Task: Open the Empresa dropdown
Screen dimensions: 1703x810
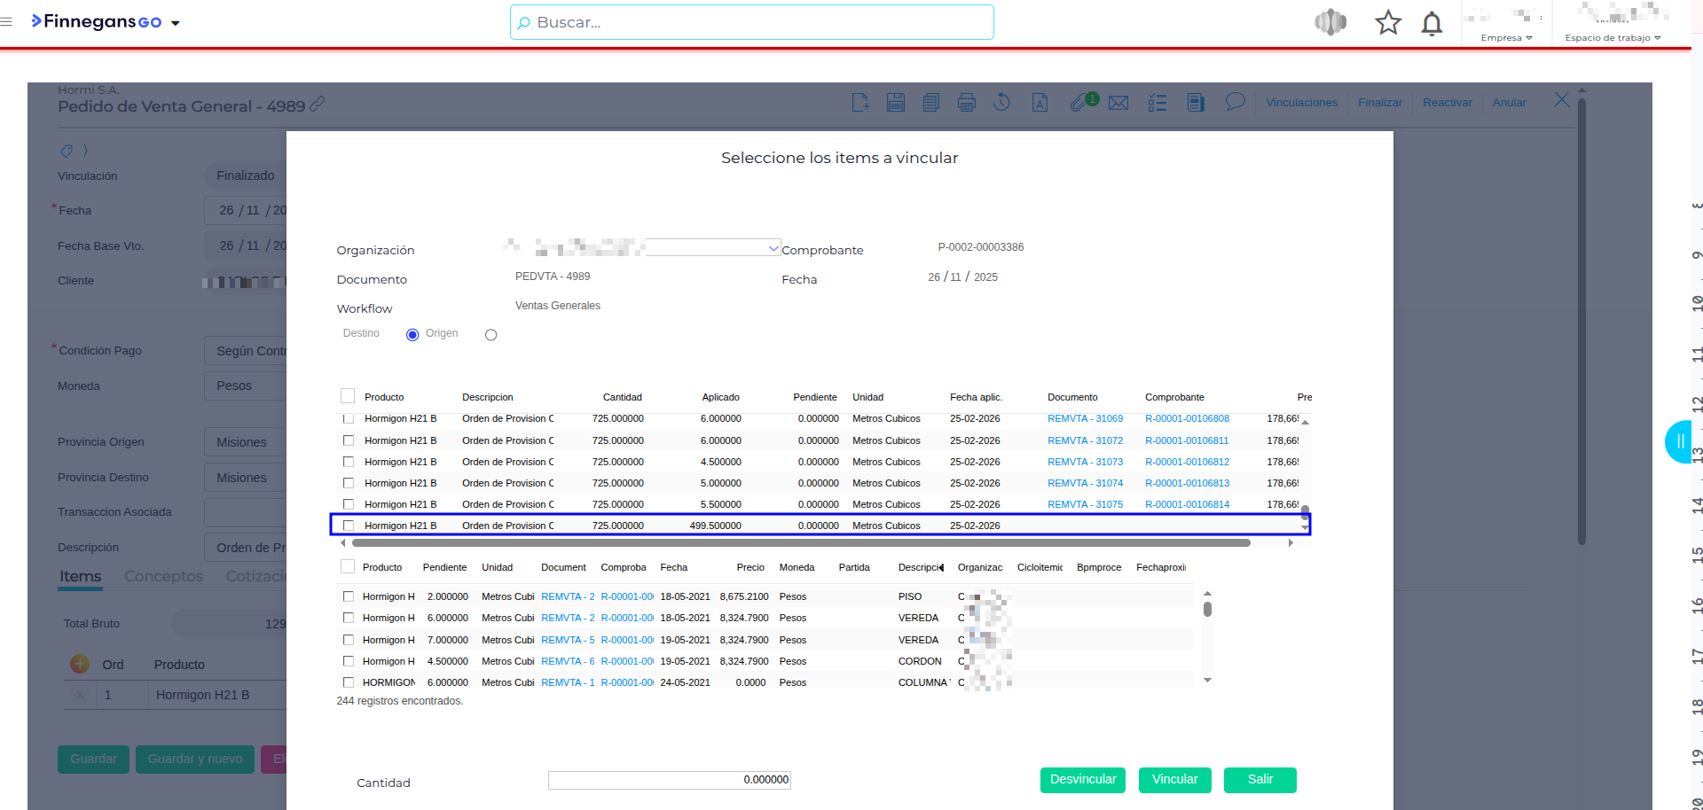Action: (1506, 37)
